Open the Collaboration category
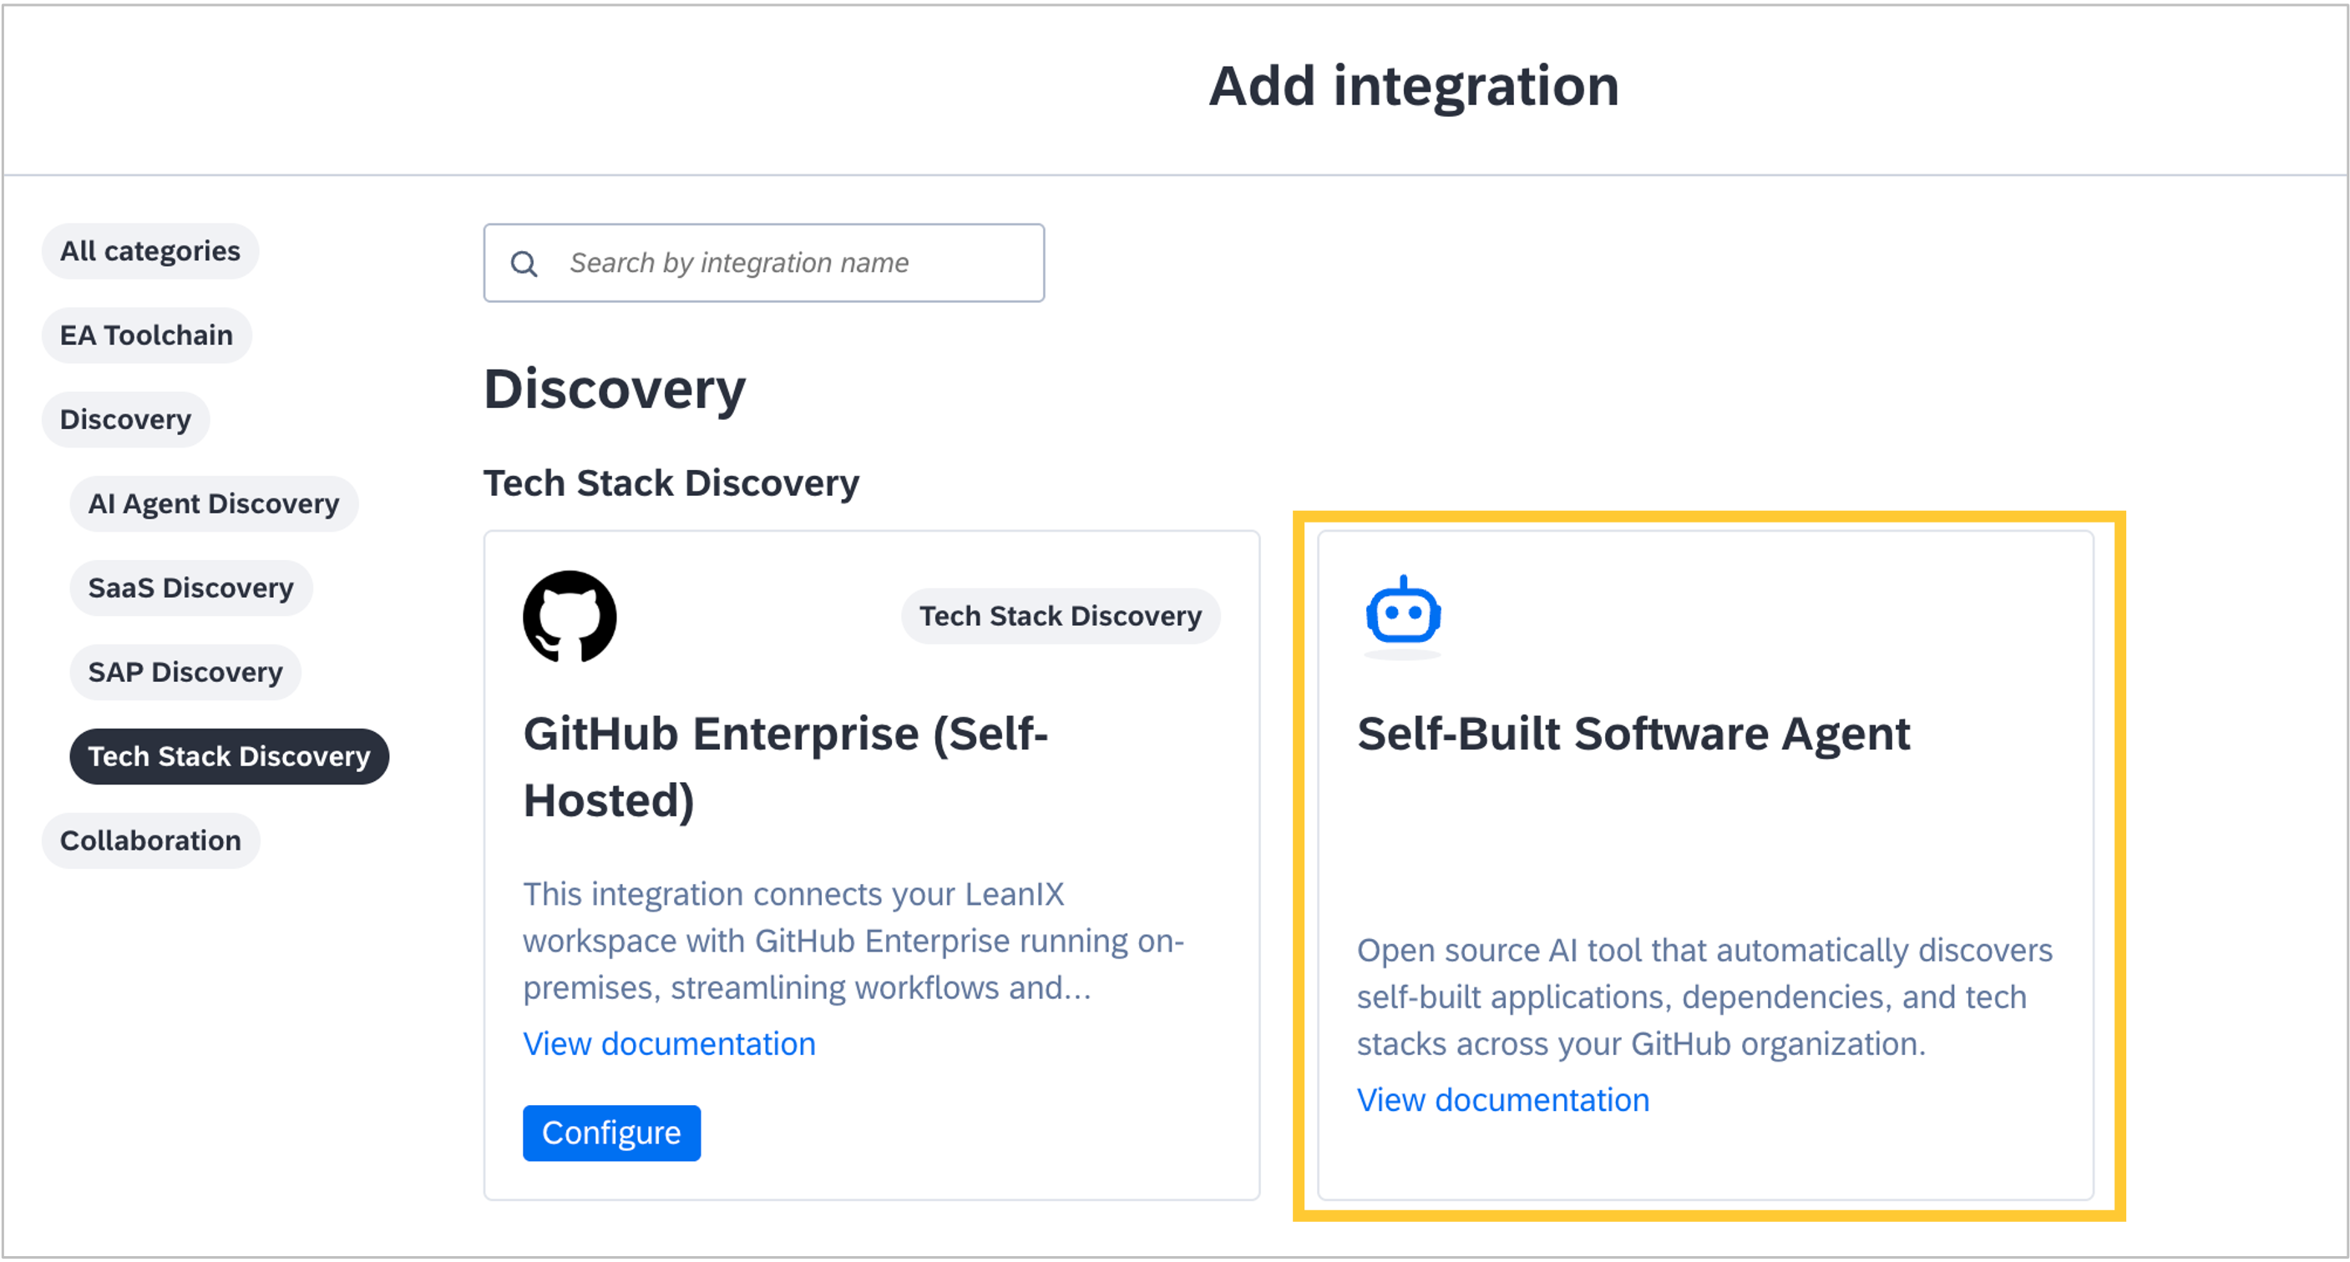The height and width of the screenshot is (1262, 2350). pos(151,840)
